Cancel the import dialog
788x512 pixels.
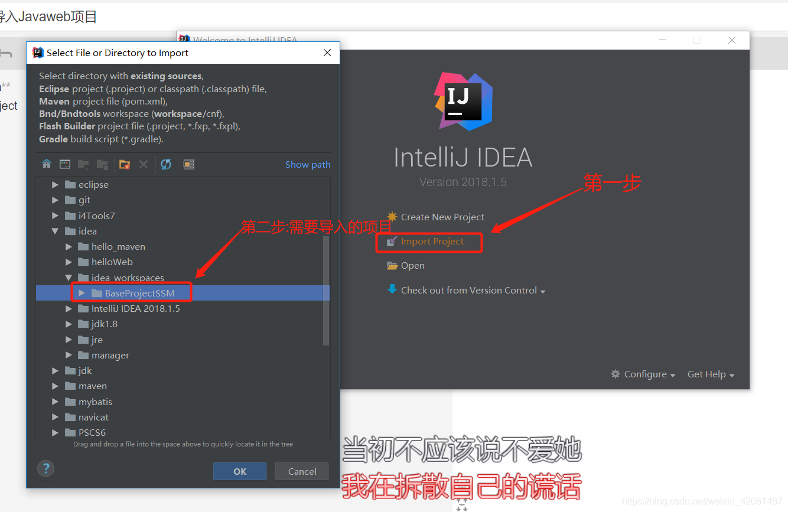(x=302, y=471)
